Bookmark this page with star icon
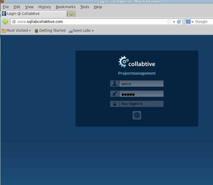 pos(169,21)
